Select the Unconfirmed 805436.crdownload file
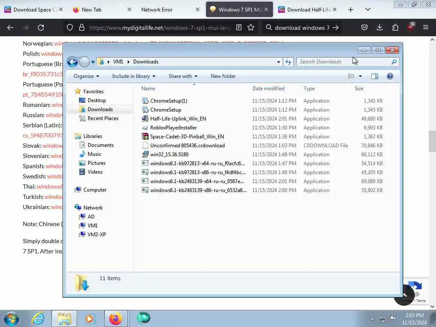The height and width of the screenshot is (327, 436). 187,146
